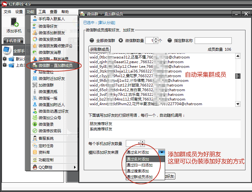Open the 帮助 menu
The image size is (252, 192).
(65, 12)
